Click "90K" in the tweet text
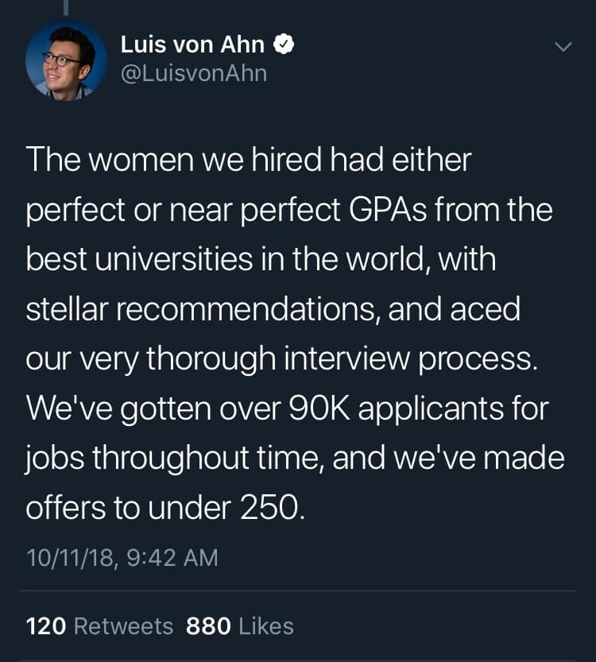The height and width of the screenshot is (662, 596). point(281,409)
